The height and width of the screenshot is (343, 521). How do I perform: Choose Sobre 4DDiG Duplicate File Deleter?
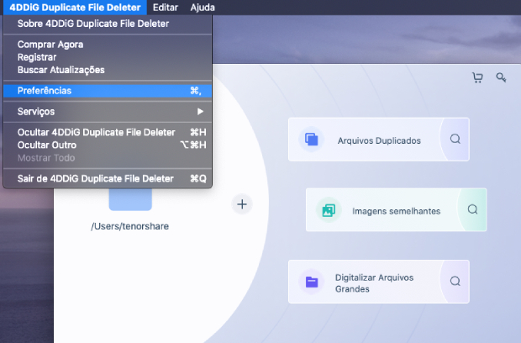point(92,24)
